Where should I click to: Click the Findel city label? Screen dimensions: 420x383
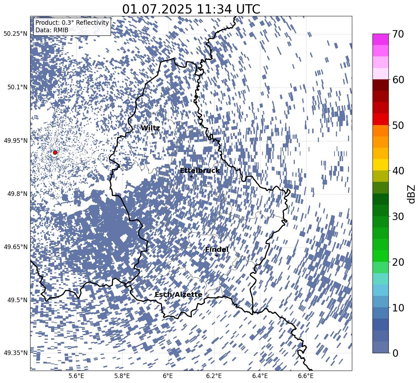[217, 249]
